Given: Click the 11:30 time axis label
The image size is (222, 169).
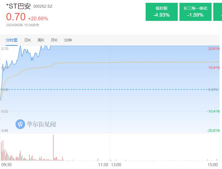Looking at the screenshot, I should coord(103,165).
